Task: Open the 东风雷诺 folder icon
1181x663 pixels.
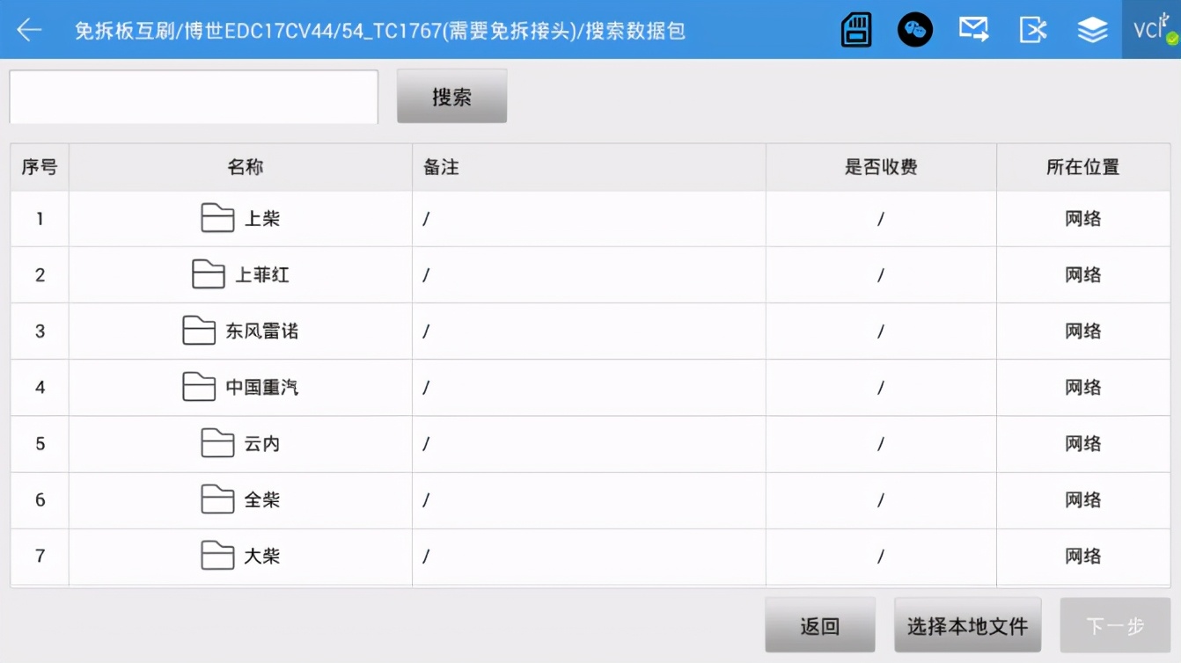Action: click(x=199, y=331)
